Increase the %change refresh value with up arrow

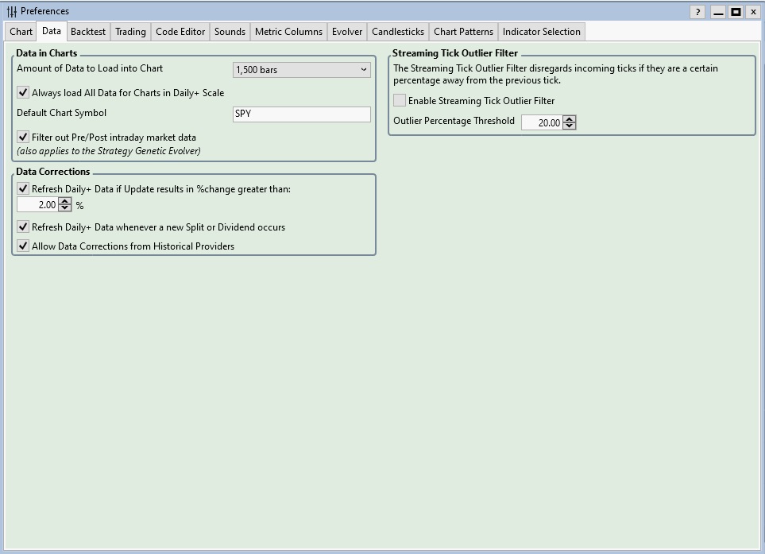coord(65,201)
